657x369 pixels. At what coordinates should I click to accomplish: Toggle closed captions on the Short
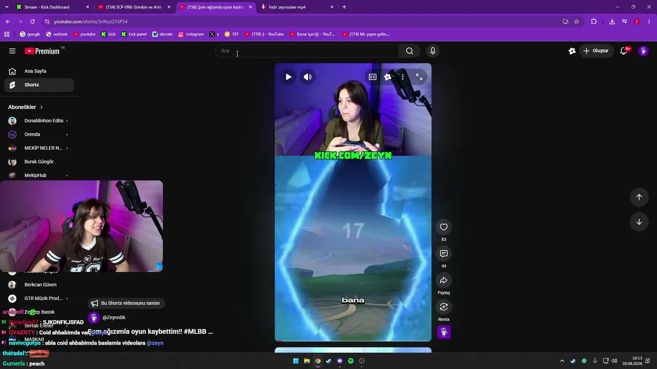point(373,77)
